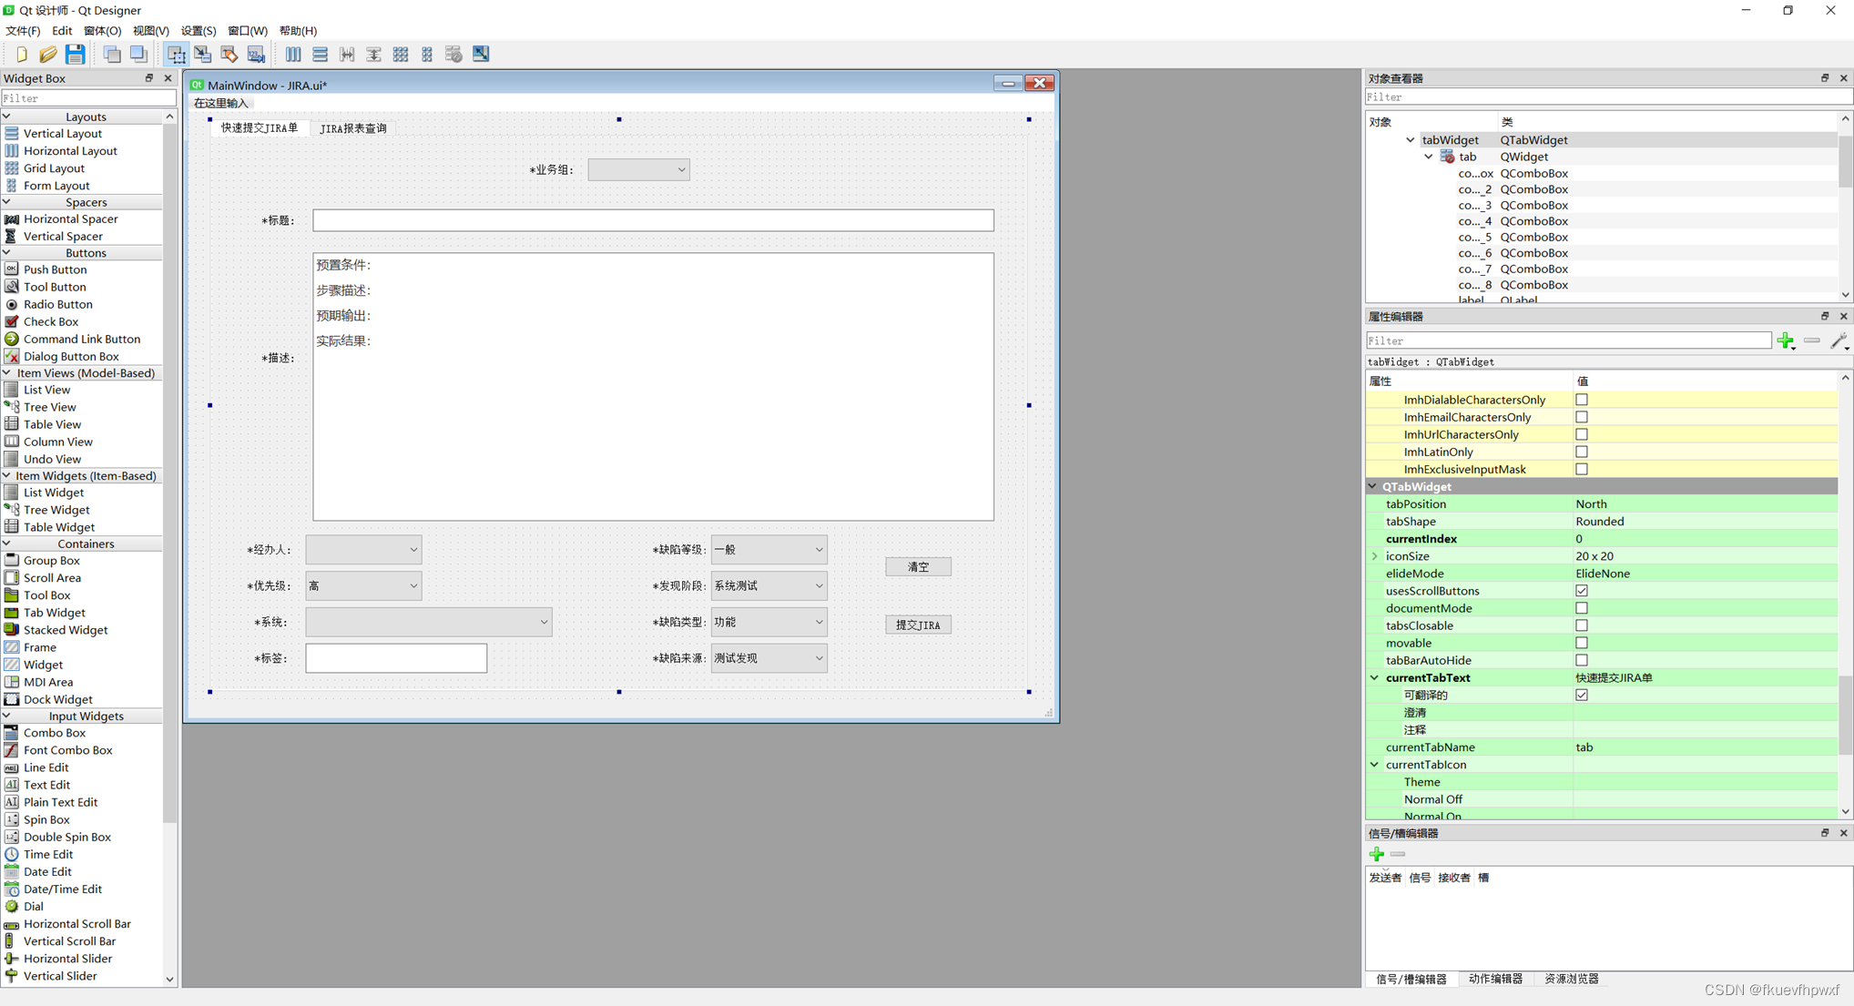Apply the Lay Out in a Grid icon
The height and width of the screenshot is (1006, 1854).
[x=401, y=55]
